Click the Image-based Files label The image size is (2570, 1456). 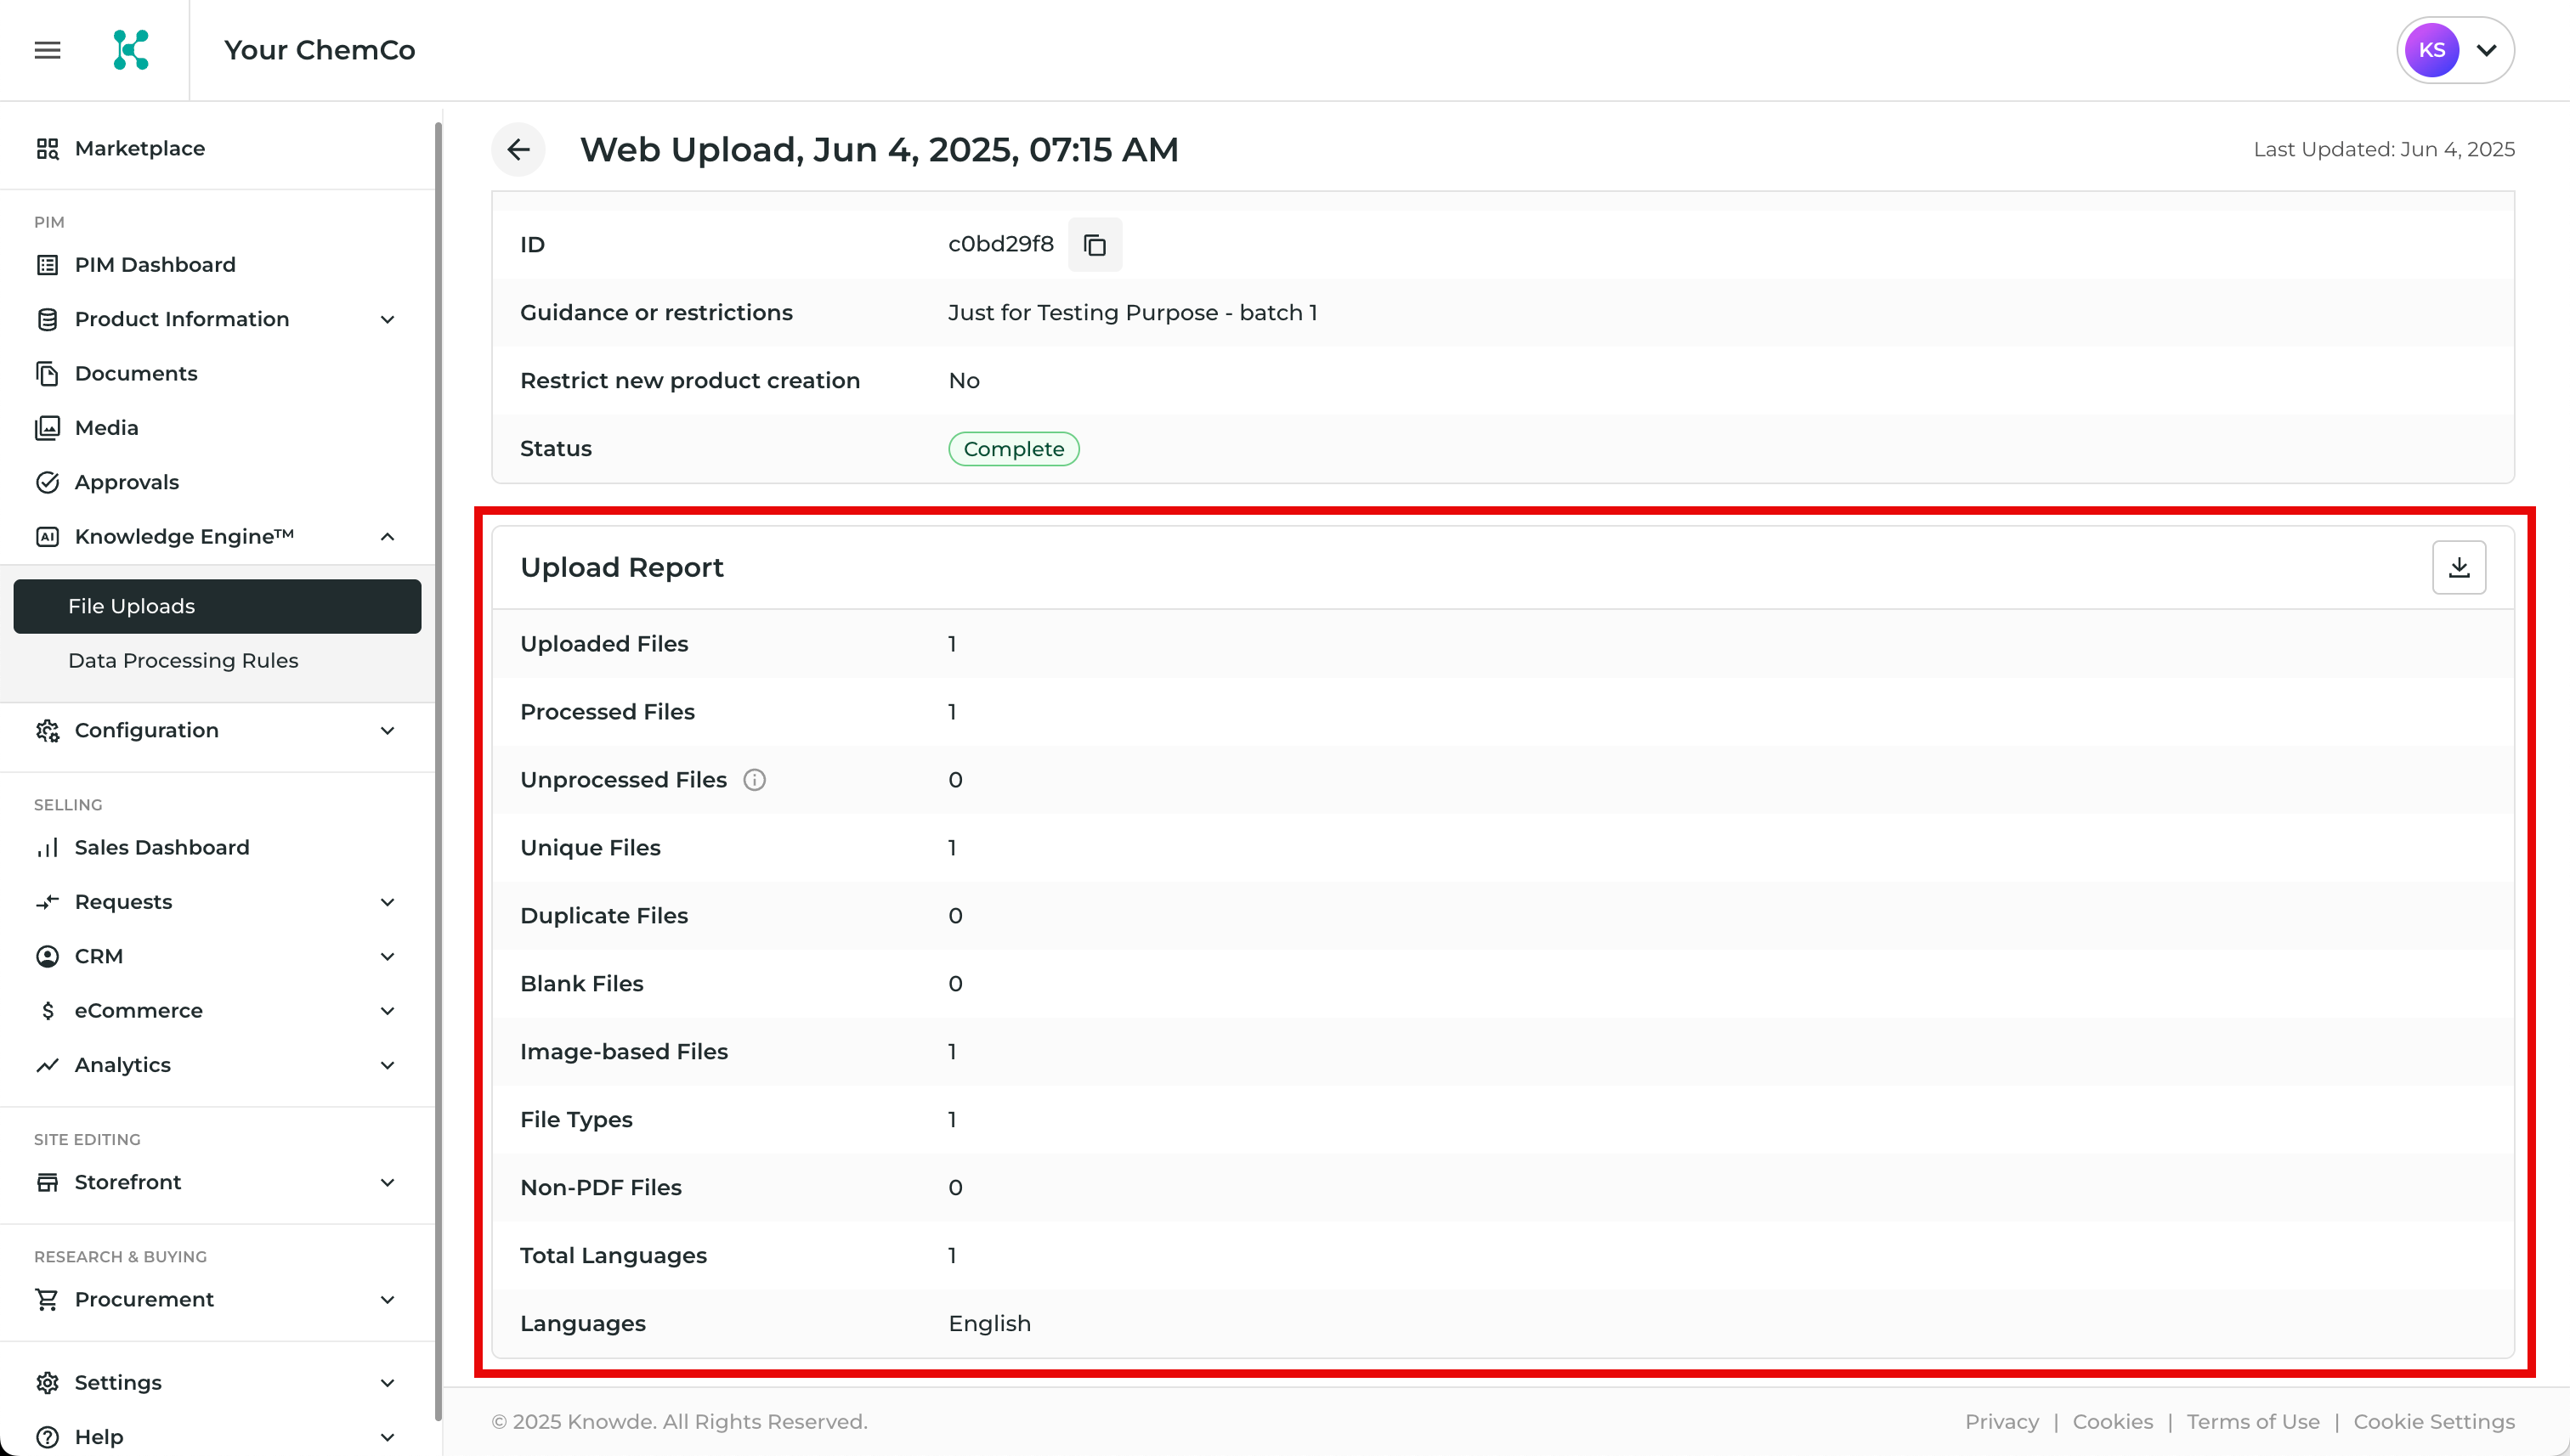coord(623,1052)
